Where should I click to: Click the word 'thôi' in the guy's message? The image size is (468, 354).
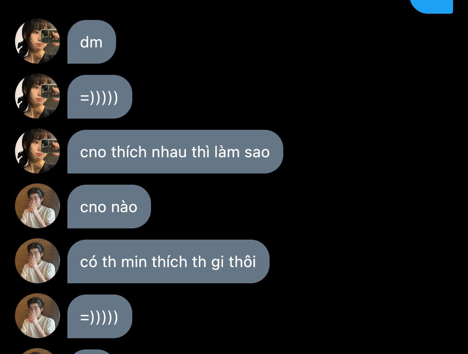click(242, 262)
